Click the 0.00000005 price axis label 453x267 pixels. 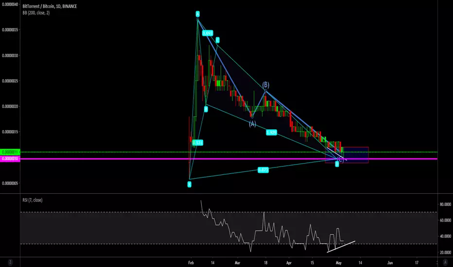[10, 183]
